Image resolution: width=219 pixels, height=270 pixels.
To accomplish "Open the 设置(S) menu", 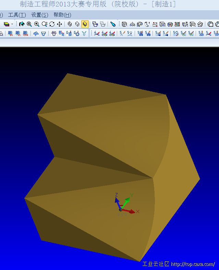I will pos(40,15).
